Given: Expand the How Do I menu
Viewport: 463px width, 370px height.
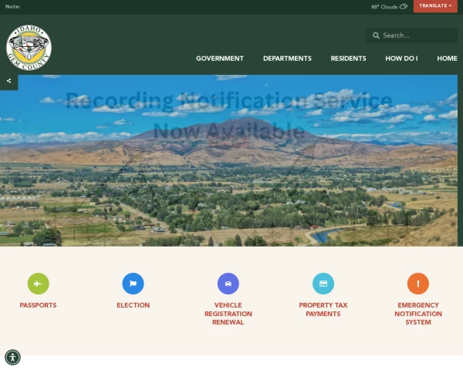Looking at the screenshot, I should coord(401,59).
